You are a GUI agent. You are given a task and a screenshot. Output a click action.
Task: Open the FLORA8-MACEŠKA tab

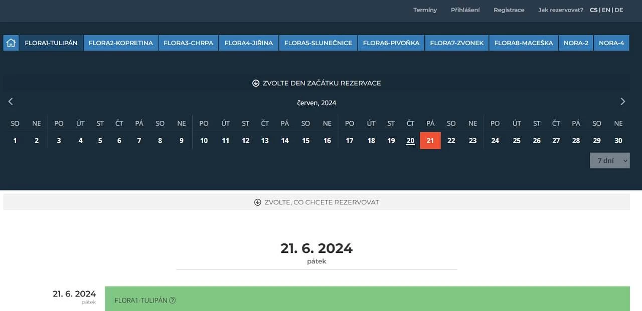(523, 43)
